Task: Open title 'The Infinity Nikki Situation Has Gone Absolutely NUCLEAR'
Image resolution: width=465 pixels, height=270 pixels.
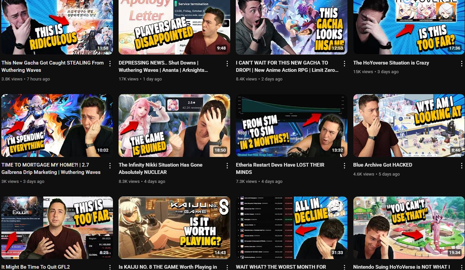Action: pyautogui.click(x=160, y=169)
